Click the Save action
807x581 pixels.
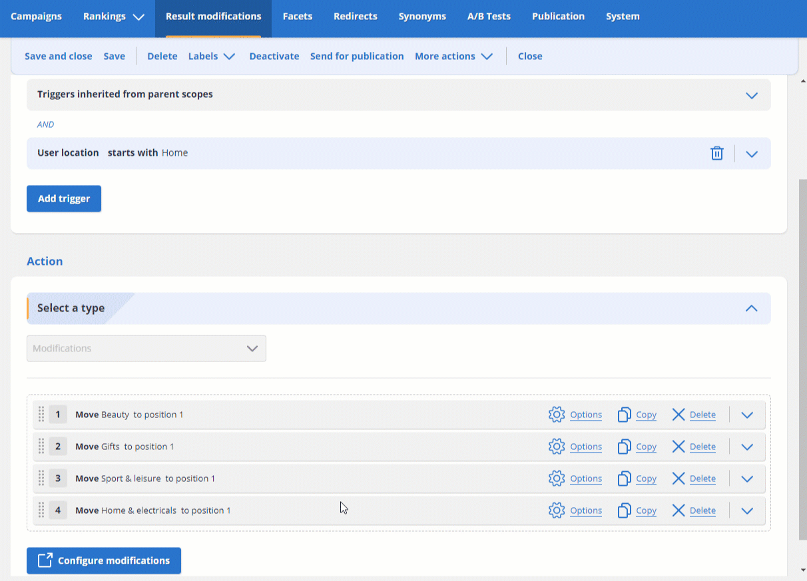pos(114,56)
